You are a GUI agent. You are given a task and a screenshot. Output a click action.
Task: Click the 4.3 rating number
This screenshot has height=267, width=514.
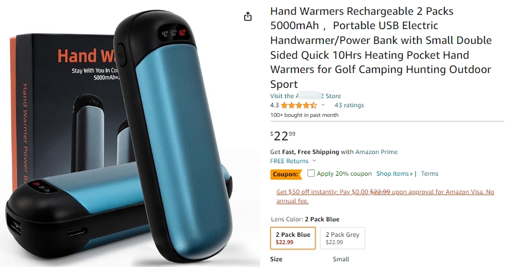274,106
